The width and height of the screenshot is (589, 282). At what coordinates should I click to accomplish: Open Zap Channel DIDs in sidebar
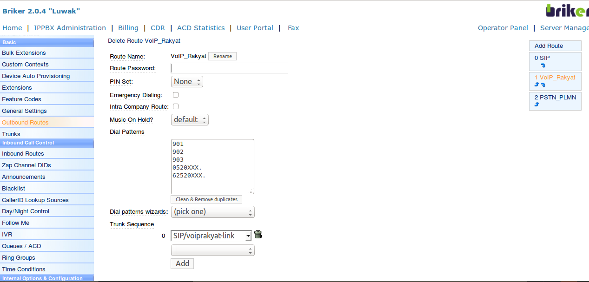47,165
